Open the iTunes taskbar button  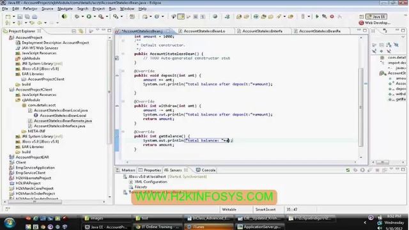tap(209, 227)
